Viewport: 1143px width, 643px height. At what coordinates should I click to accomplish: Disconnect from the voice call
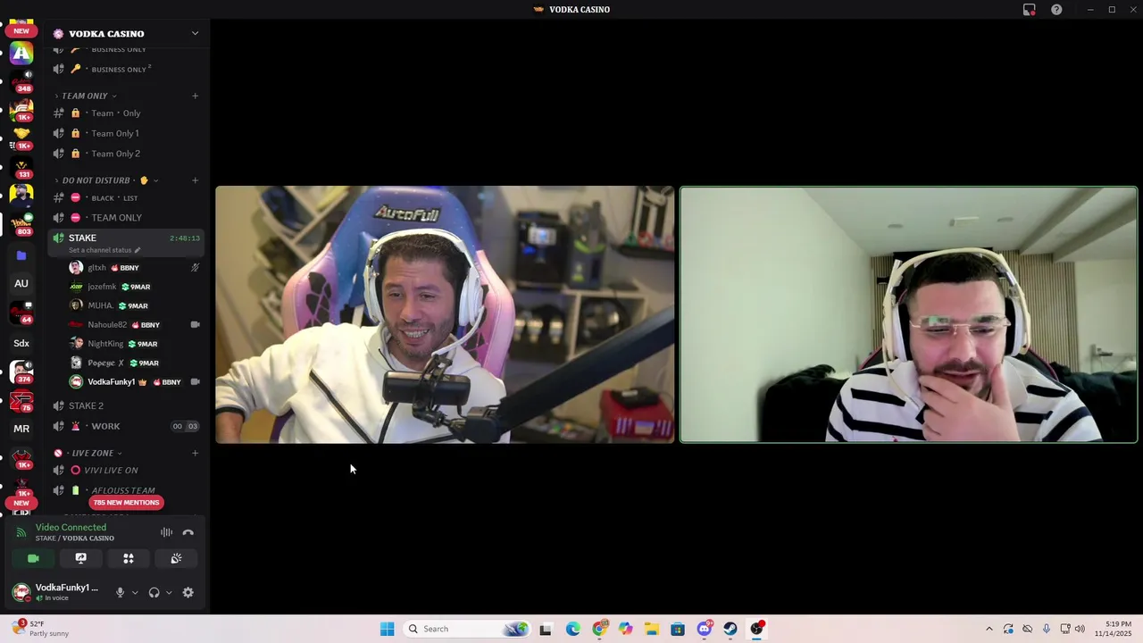pos(188,532)
